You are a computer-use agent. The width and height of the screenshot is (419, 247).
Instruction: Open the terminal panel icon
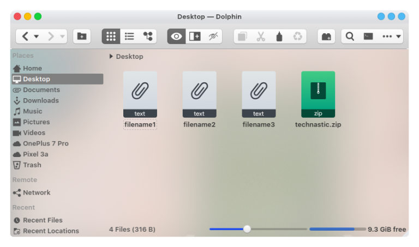(368, 37)
